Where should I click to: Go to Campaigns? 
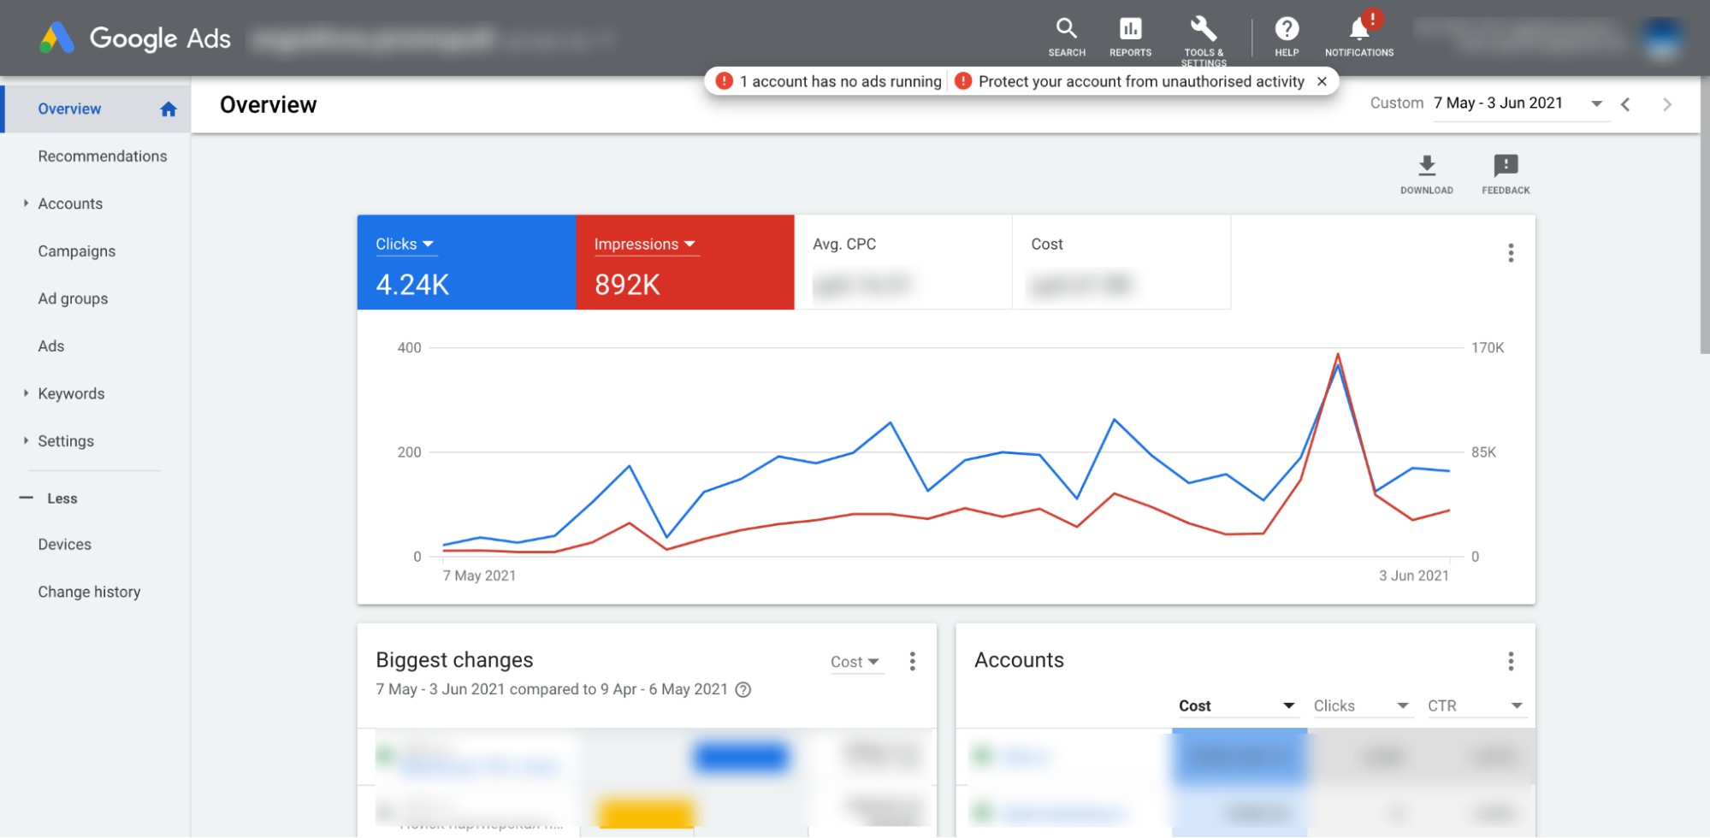click(77, 251)
